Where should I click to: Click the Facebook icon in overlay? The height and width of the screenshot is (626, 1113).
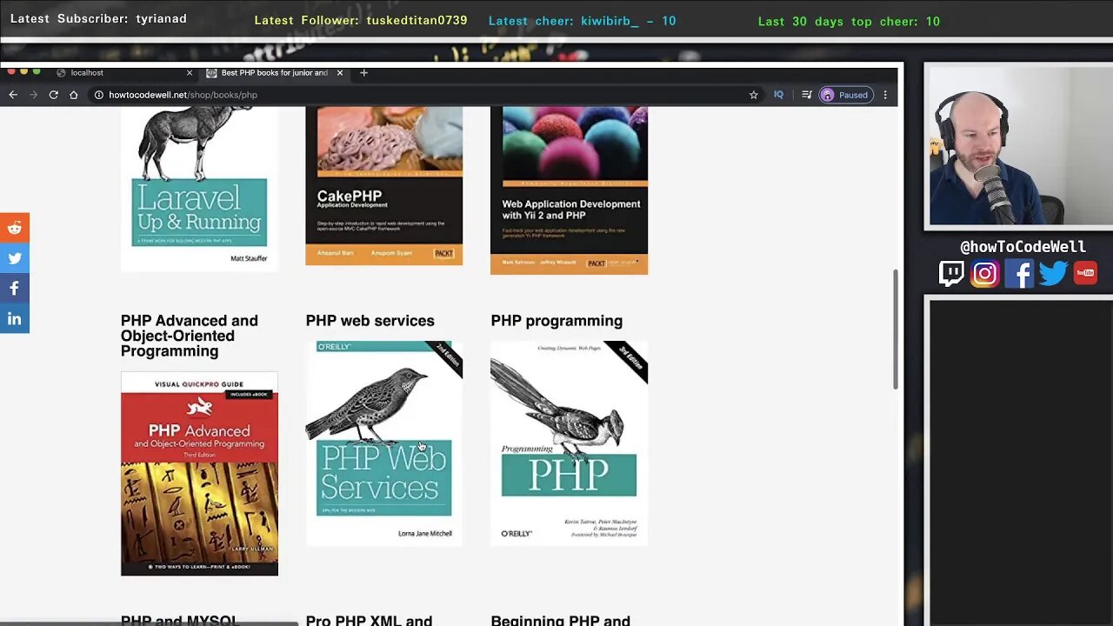1018,274
